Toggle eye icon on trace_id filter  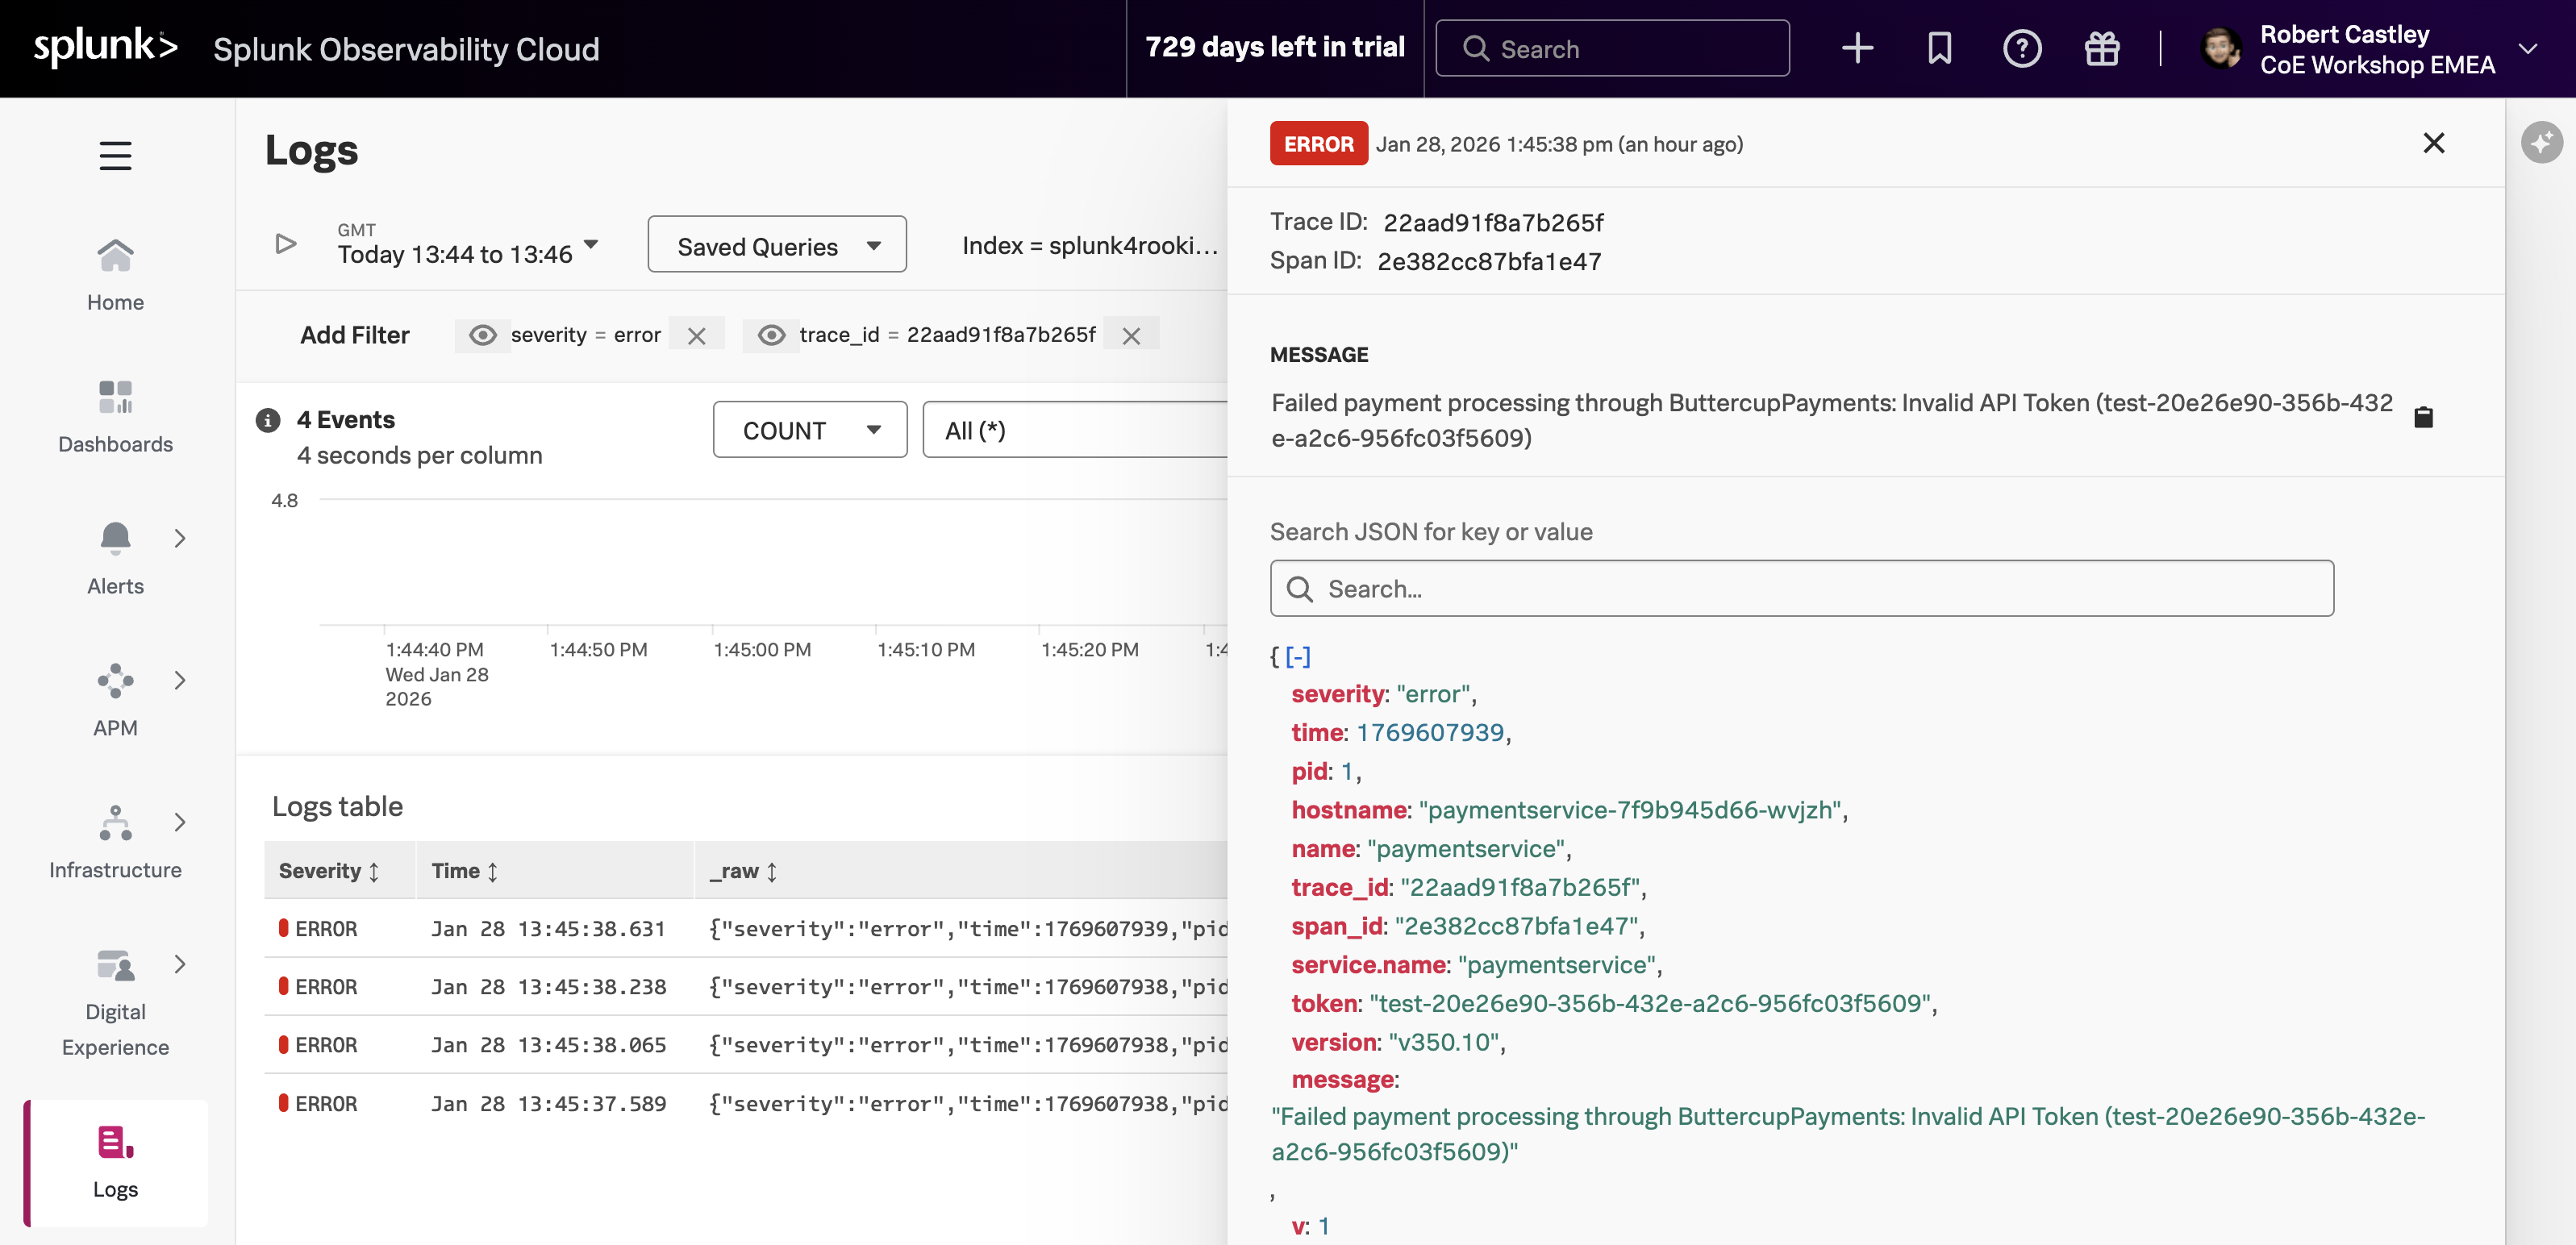tap(771, 335)
